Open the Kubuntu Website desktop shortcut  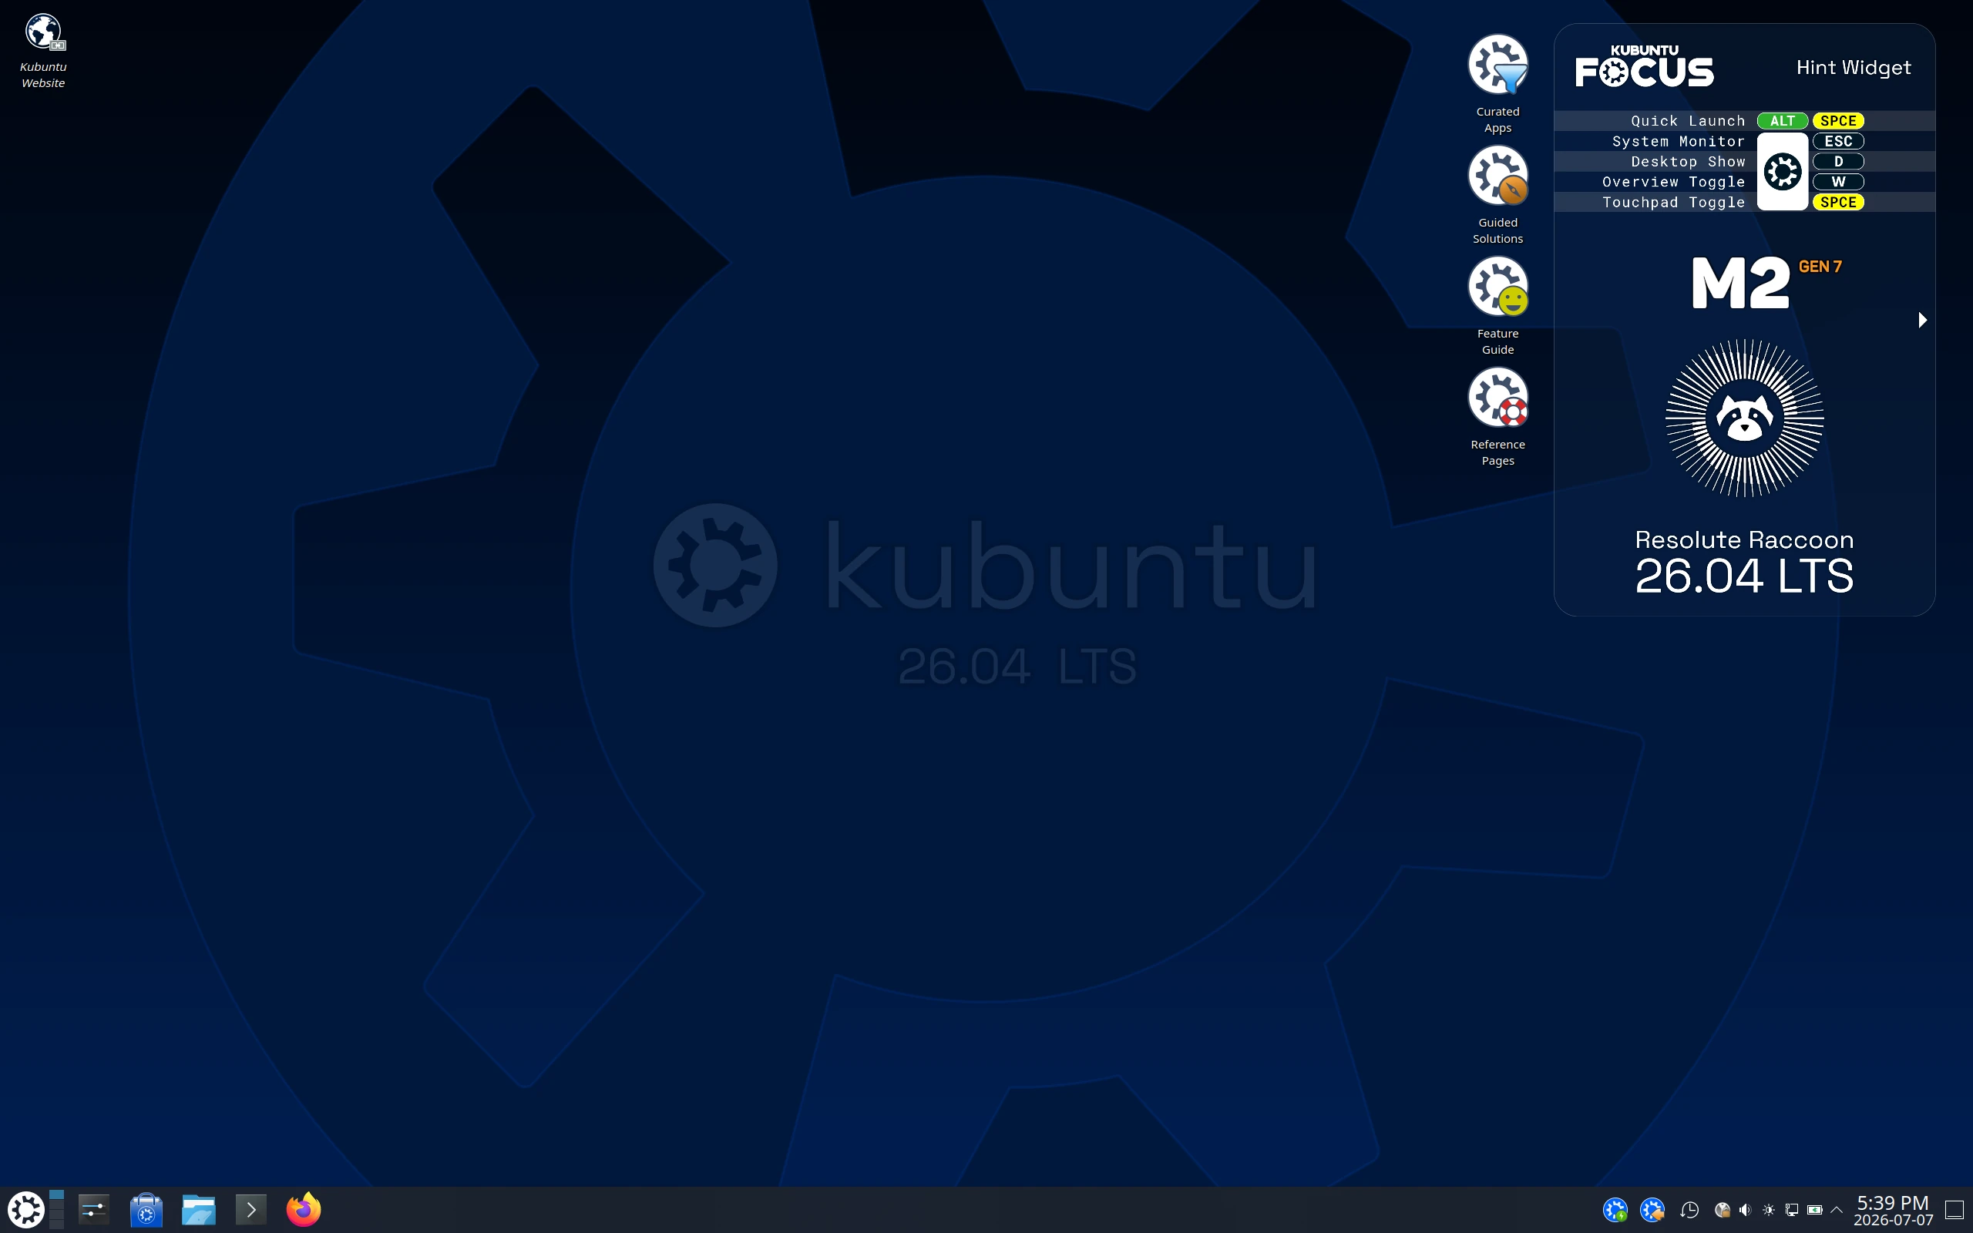point(43,51)
